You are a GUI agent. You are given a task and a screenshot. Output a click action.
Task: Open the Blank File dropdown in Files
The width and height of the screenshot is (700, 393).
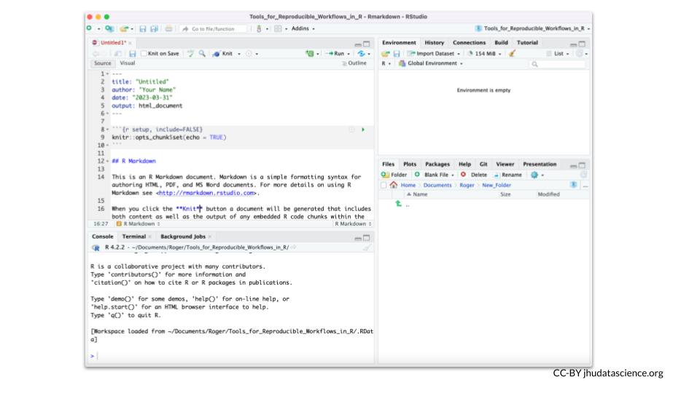coord(435,175)
